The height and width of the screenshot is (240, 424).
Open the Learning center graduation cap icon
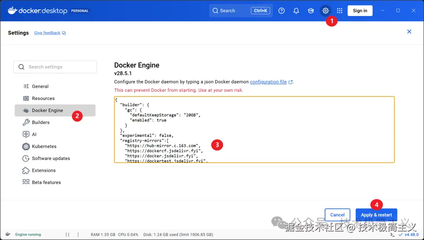pyautogui.click(x=311, y=11)
